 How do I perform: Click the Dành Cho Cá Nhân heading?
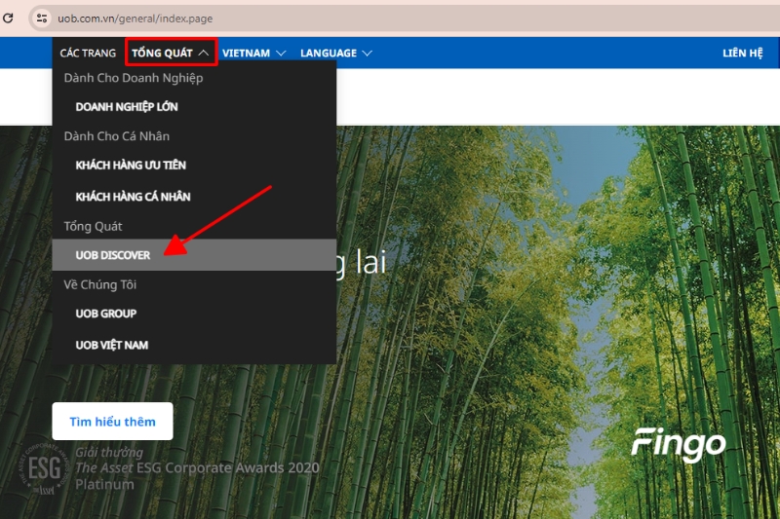(x=116, y=136)
